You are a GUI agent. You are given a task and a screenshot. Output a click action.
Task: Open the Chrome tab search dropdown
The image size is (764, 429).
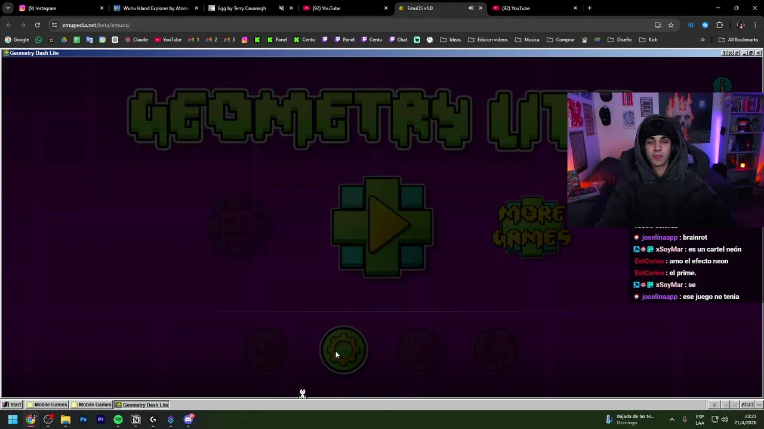tap(8, 8)
